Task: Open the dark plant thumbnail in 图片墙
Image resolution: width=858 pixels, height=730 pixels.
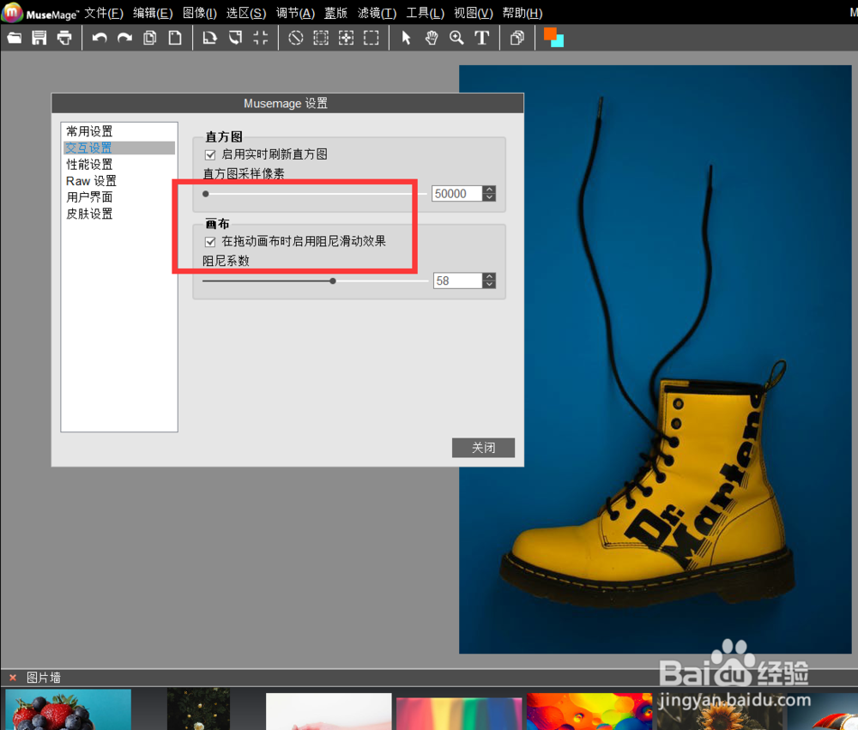Action: point(199,709)
